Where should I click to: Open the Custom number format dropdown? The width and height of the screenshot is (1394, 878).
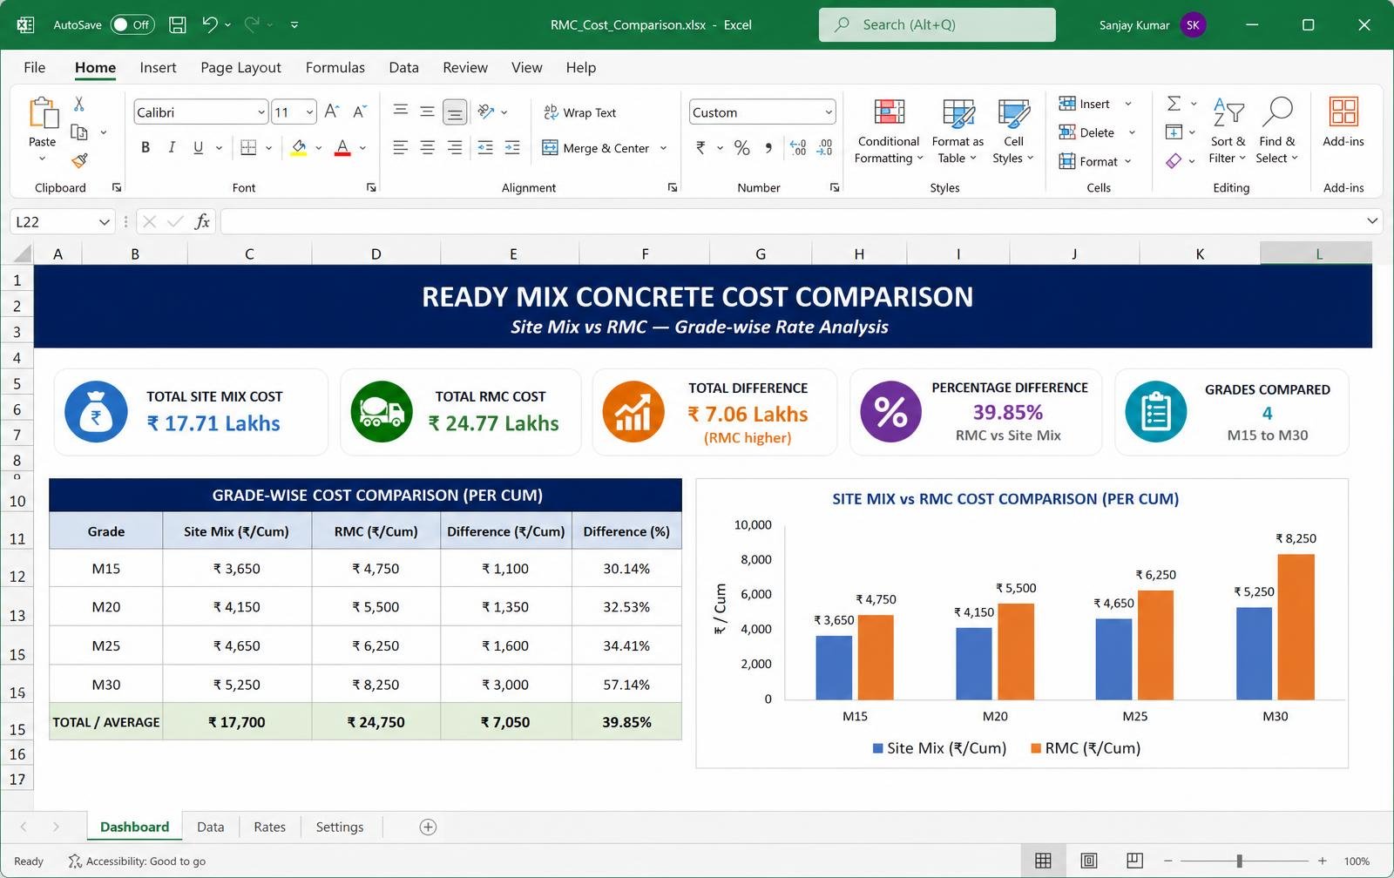829,111
